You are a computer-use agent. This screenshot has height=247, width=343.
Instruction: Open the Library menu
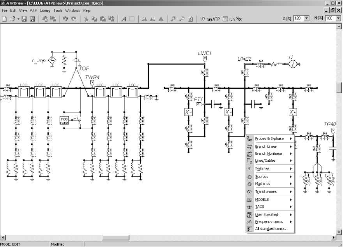pyautogui.click(x=45, y=11)
